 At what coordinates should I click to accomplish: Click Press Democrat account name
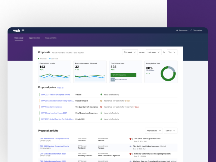82,101
